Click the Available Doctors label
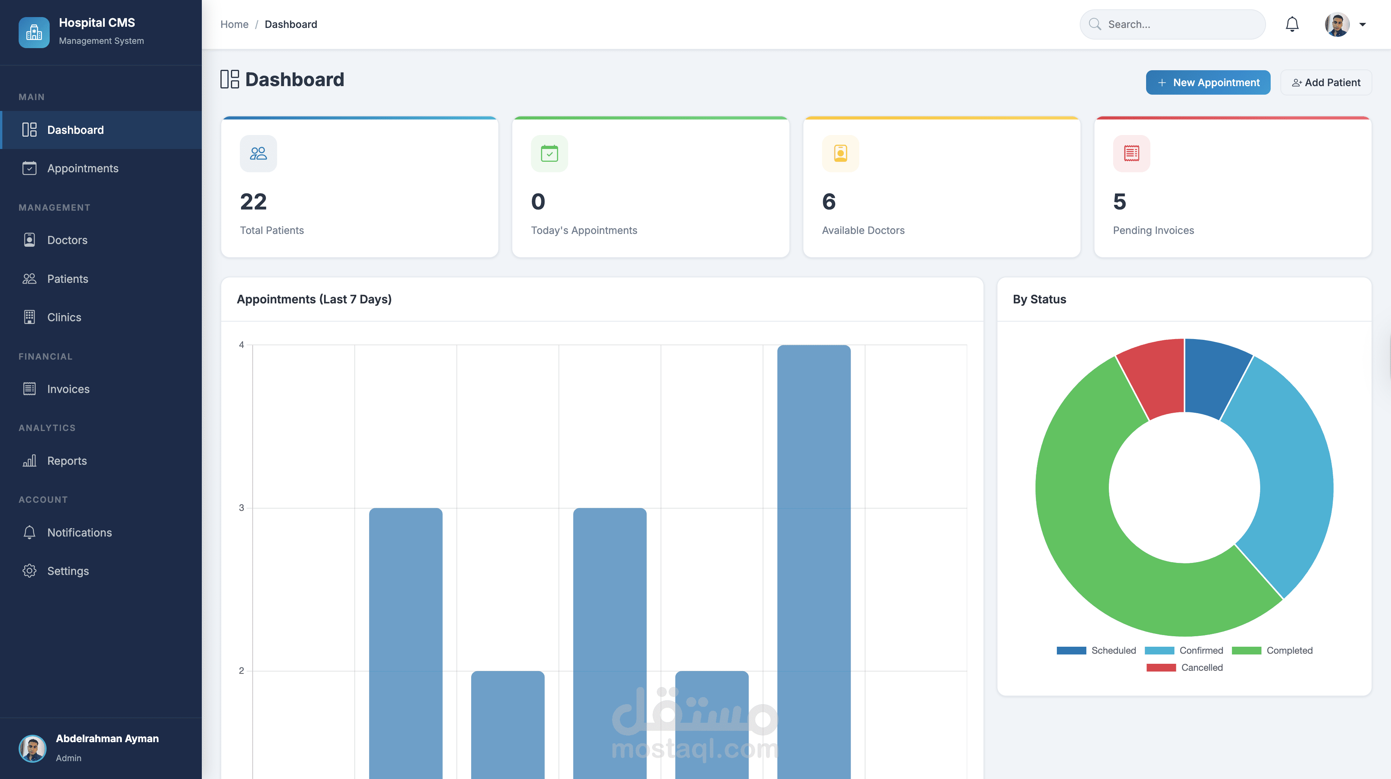The width and height of the screenshot is (1391, 779). point(863,230)
